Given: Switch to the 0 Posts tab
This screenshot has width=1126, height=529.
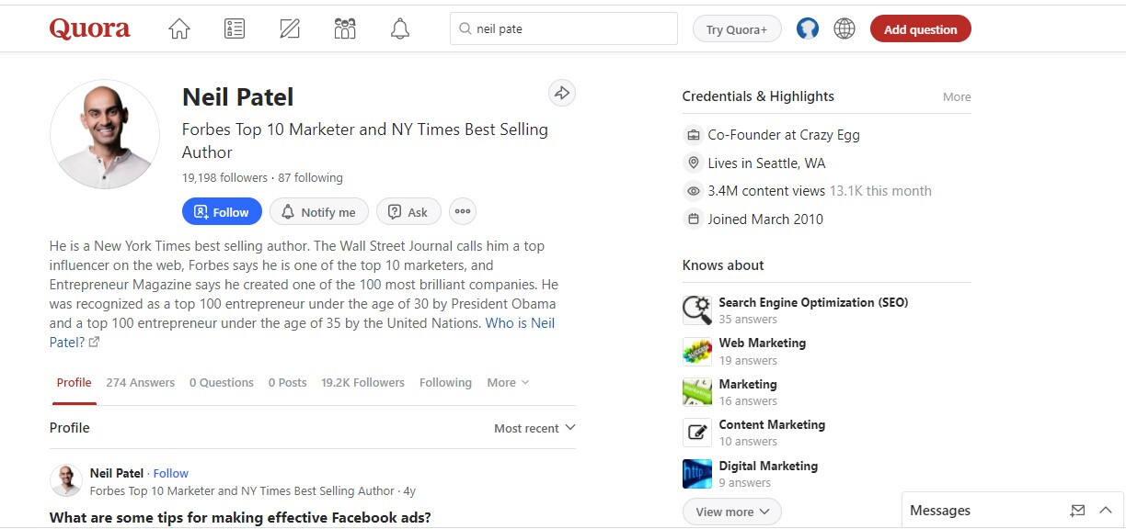Looking at the screenshot, I should pos(288,383).
